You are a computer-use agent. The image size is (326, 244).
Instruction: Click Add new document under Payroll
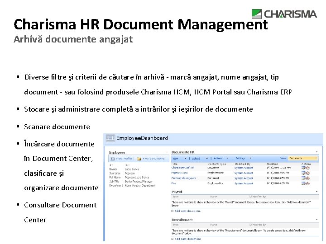click(187, 211)
